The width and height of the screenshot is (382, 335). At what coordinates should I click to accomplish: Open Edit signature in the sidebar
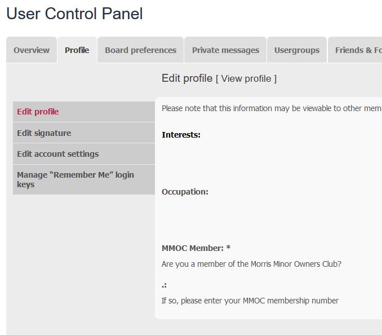pos(84,133)
